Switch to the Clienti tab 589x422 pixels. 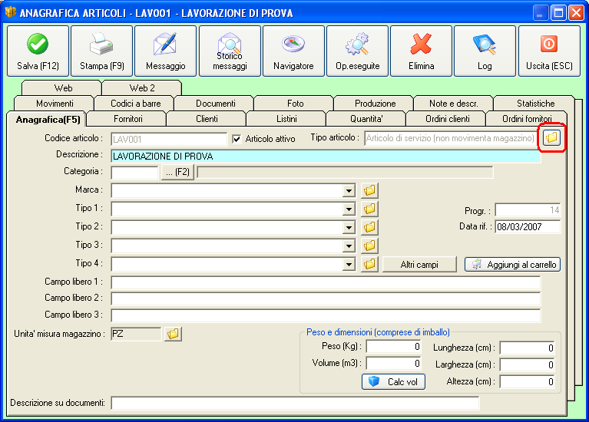click(x=207, y=119)
